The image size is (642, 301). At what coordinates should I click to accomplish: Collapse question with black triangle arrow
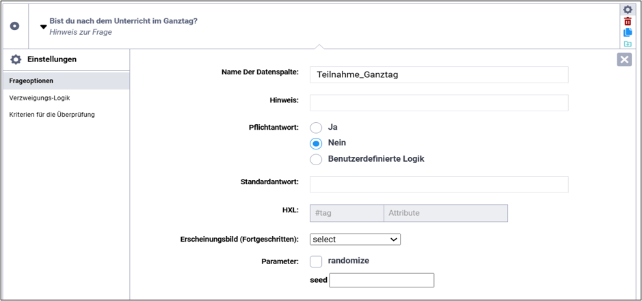point(43,27)
